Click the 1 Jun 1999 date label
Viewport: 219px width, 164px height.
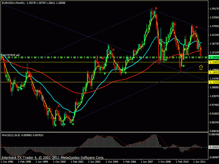(x=42, y=162)
